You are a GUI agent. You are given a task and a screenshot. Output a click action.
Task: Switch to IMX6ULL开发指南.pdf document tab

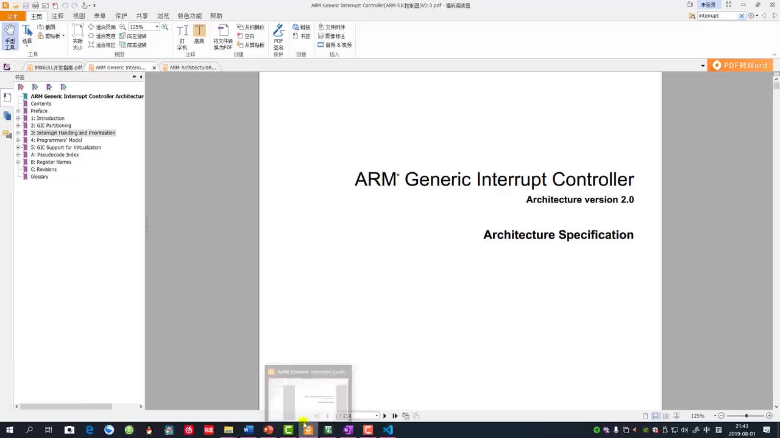point(54,68)
